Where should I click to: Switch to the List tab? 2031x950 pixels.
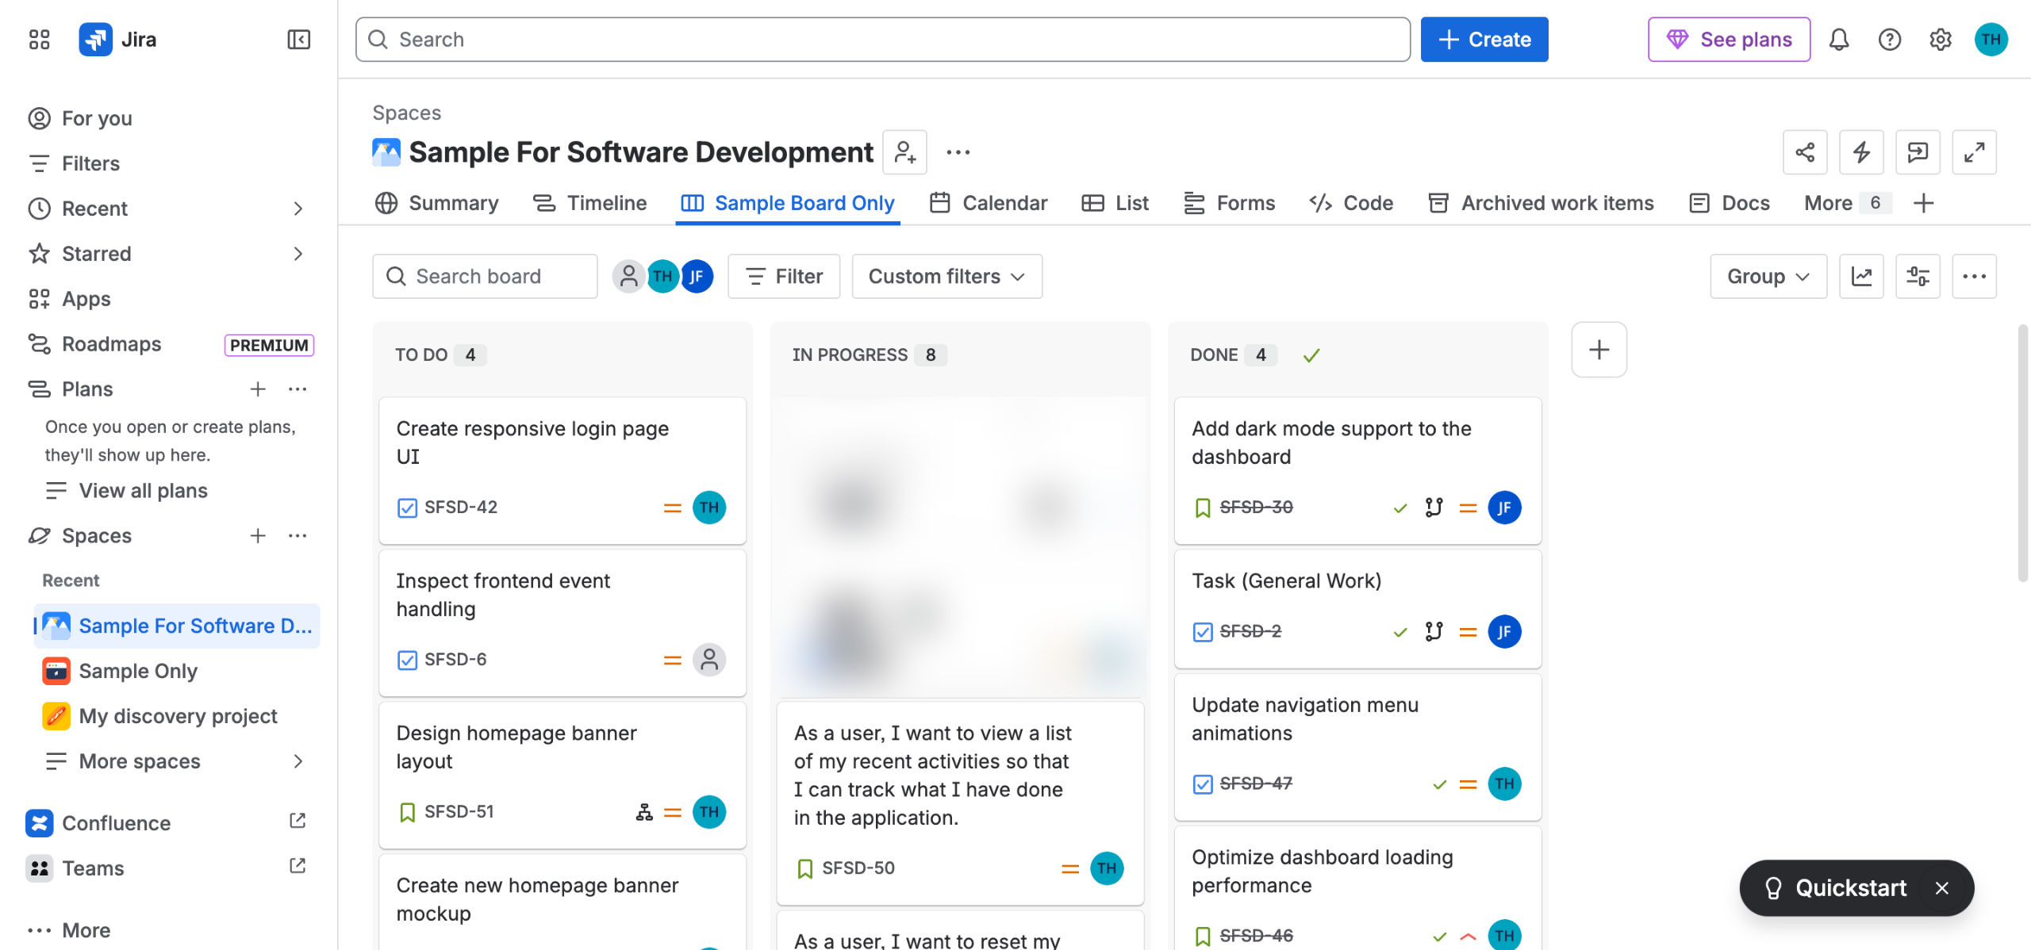coord(1115,203)
